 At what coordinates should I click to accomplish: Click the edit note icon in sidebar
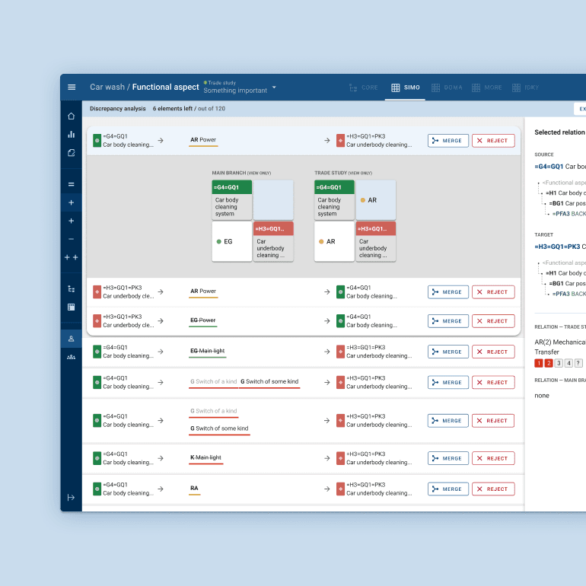click(71, 153)
